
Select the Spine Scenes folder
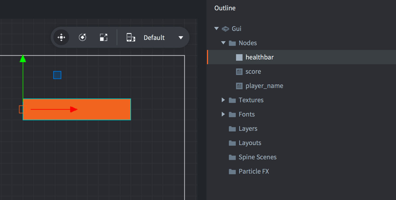[x=257, y=157]
